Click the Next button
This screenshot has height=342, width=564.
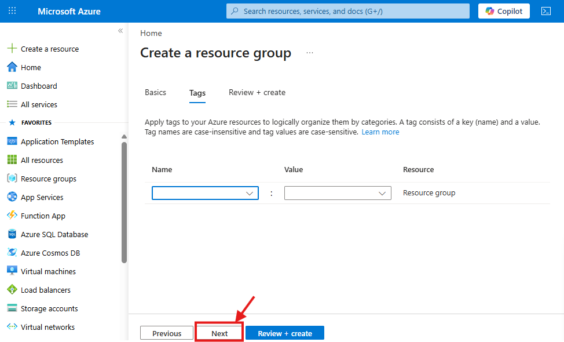pos(219,333)
